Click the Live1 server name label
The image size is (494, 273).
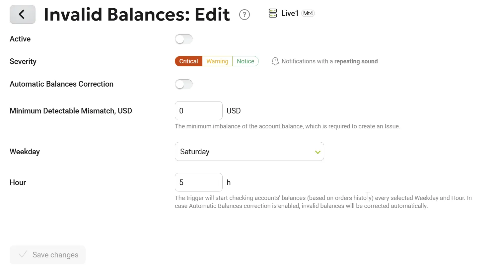click(x=290, y=13)
